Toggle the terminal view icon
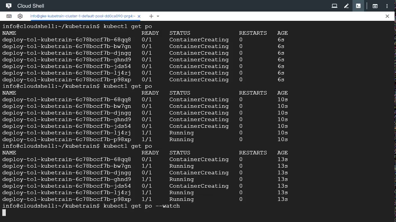 pyautogui.click(x=358, y=6)
